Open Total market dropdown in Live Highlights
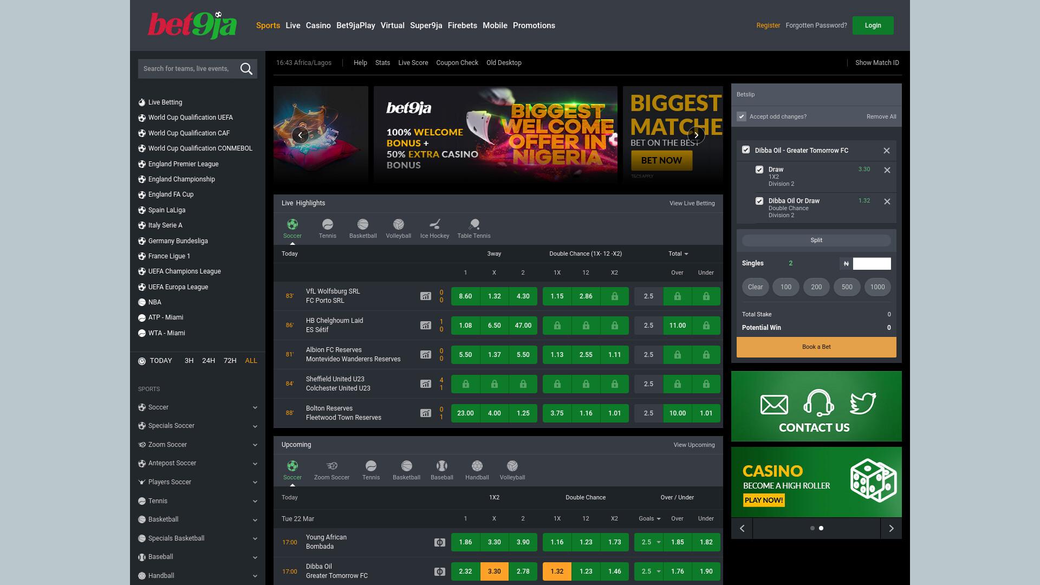 coord(678,253)
